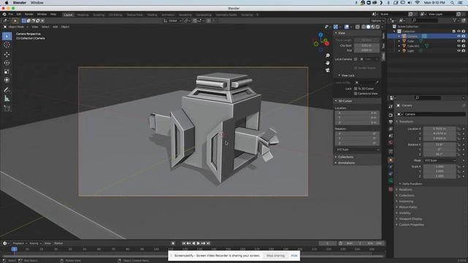Expand Annotations panel in sidebar
The image size is (468, 263).
[336, 163]
